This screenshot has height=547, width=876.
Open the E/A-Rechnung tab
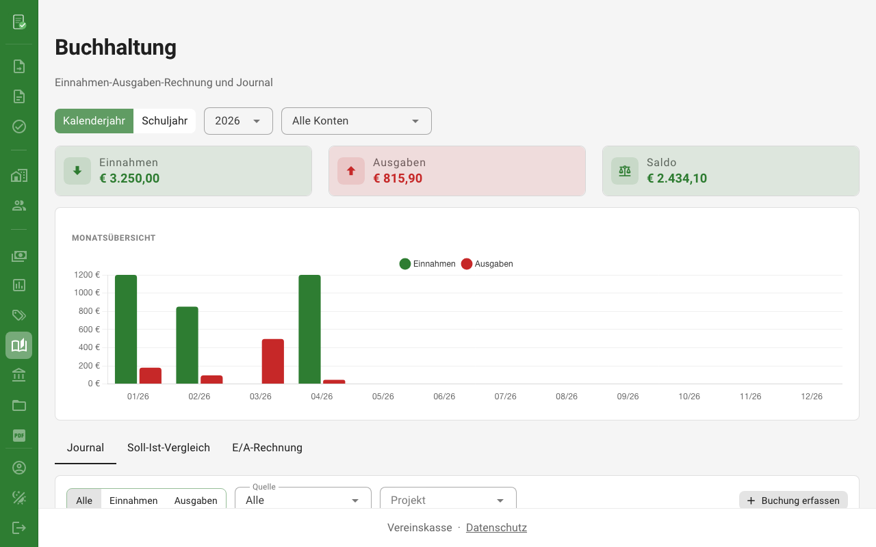tap(267, 448)
